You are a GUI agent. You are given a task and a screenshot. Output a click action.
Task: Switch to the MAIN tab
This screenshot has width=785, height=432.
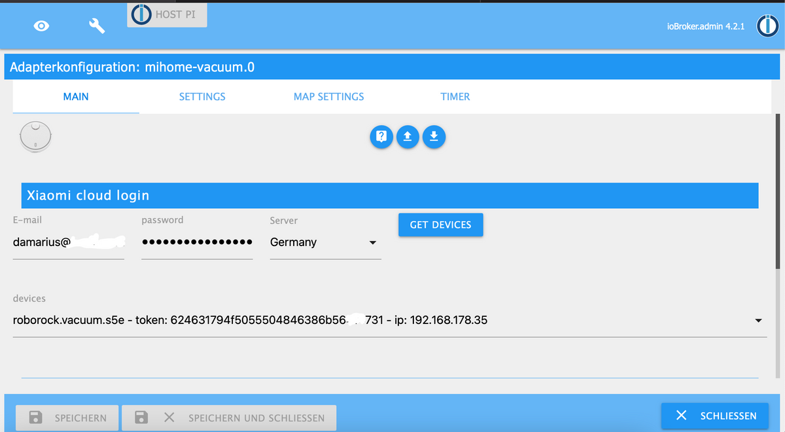tap(76, 97)
